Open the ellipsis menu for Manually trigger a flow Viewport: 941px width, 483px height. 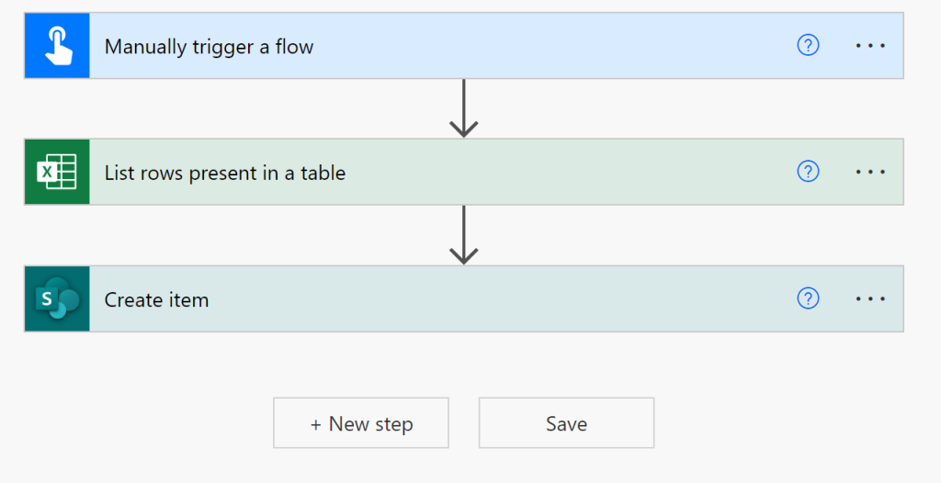869,46
